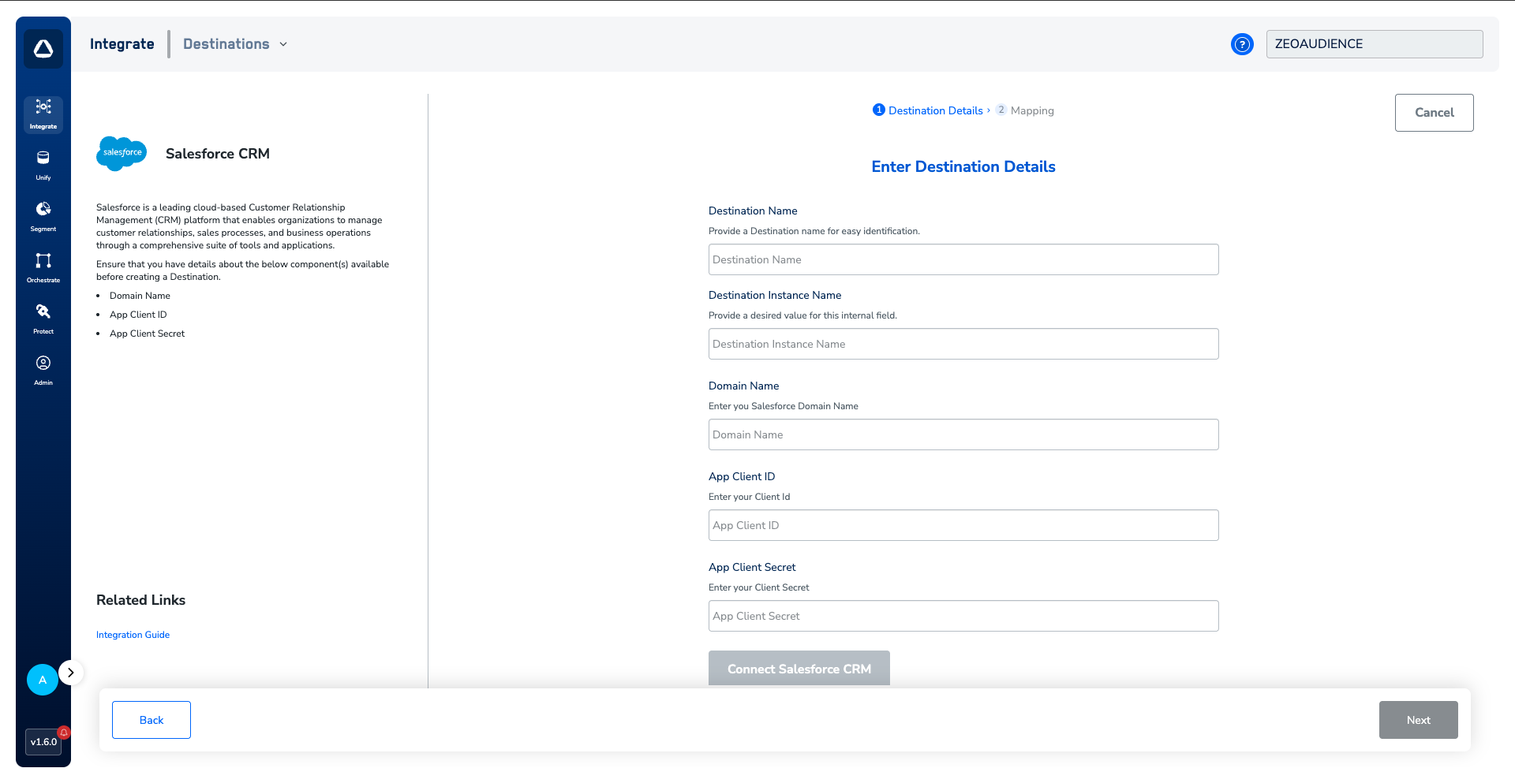Click the 'Related Links' heading
The width and height of the screenshot is (1515, 783).
click(x=141, y=600)
